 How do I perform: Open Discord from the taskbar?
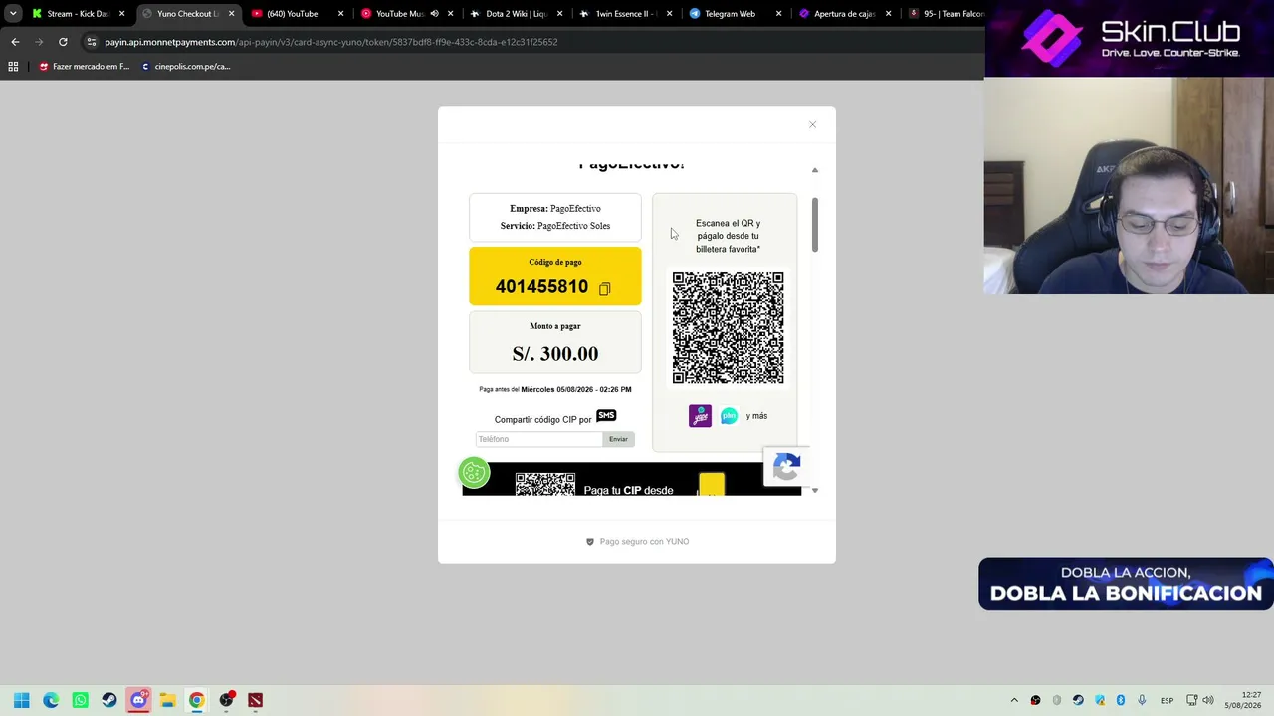[x=138, y=700]
